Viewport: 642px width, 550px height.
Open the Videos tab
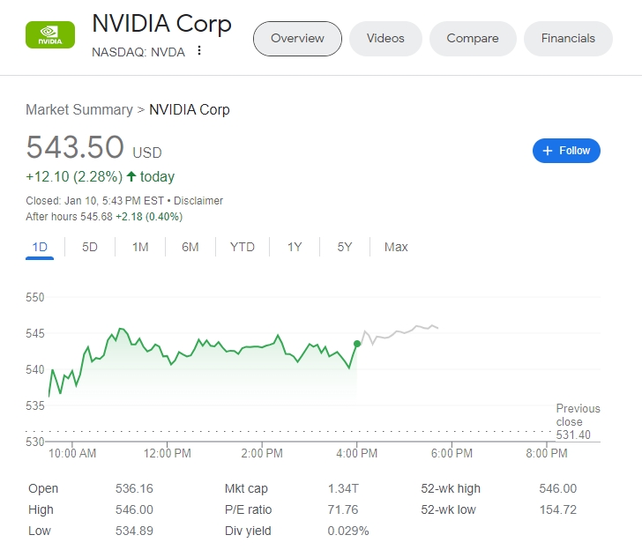click(x=385, y=39)
